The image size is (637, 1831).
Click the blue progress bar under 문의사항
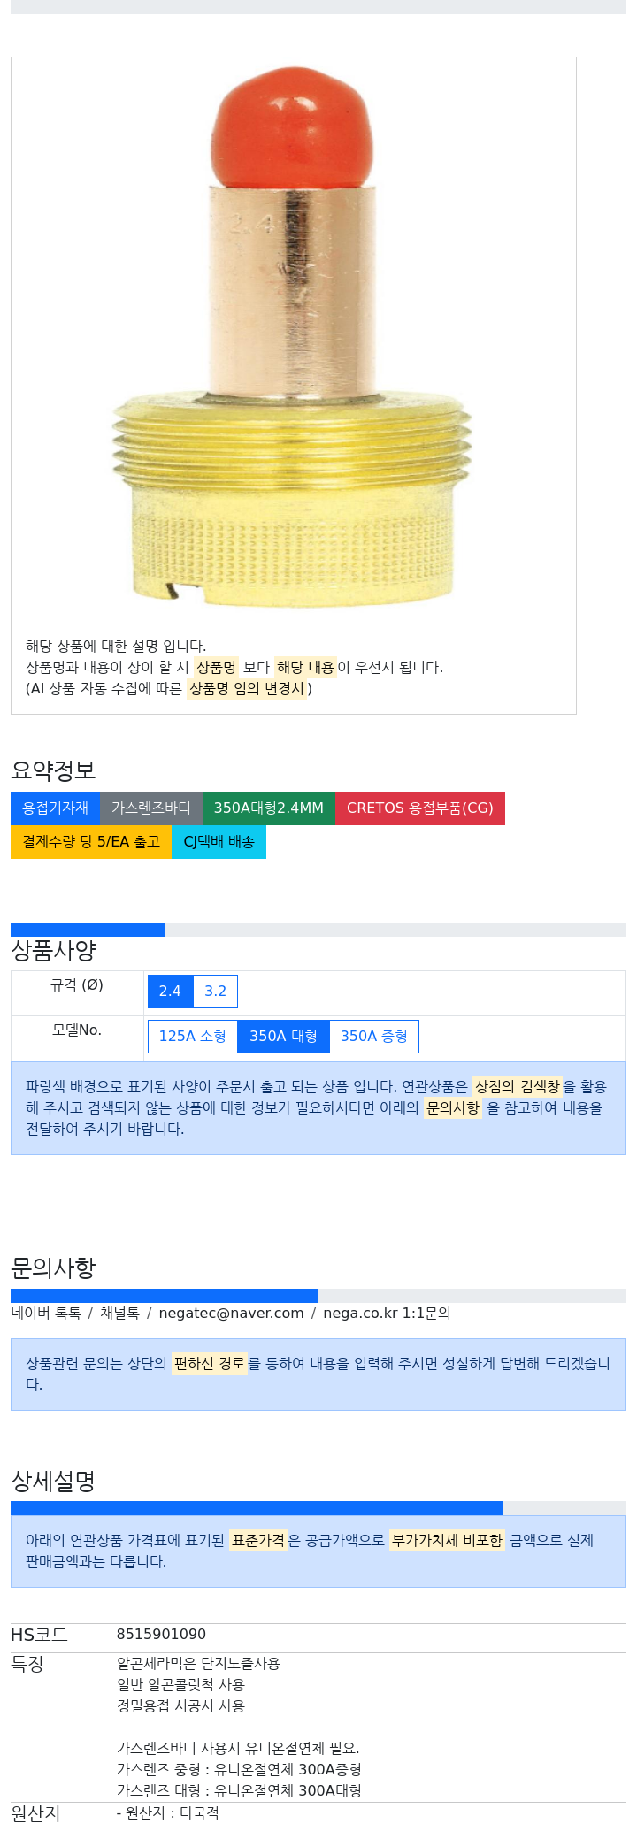(x=165, y=1296)
